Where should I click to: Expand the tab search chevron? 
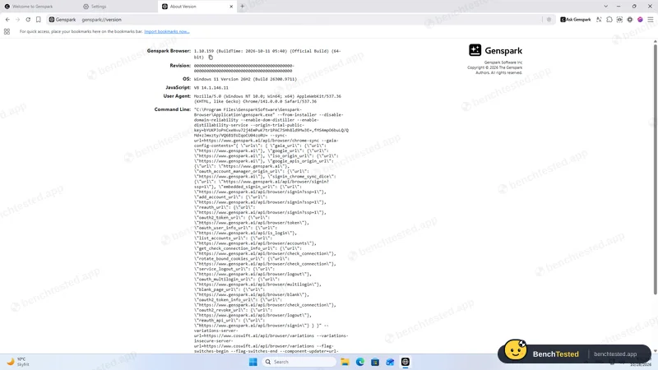tap(605, 7)
